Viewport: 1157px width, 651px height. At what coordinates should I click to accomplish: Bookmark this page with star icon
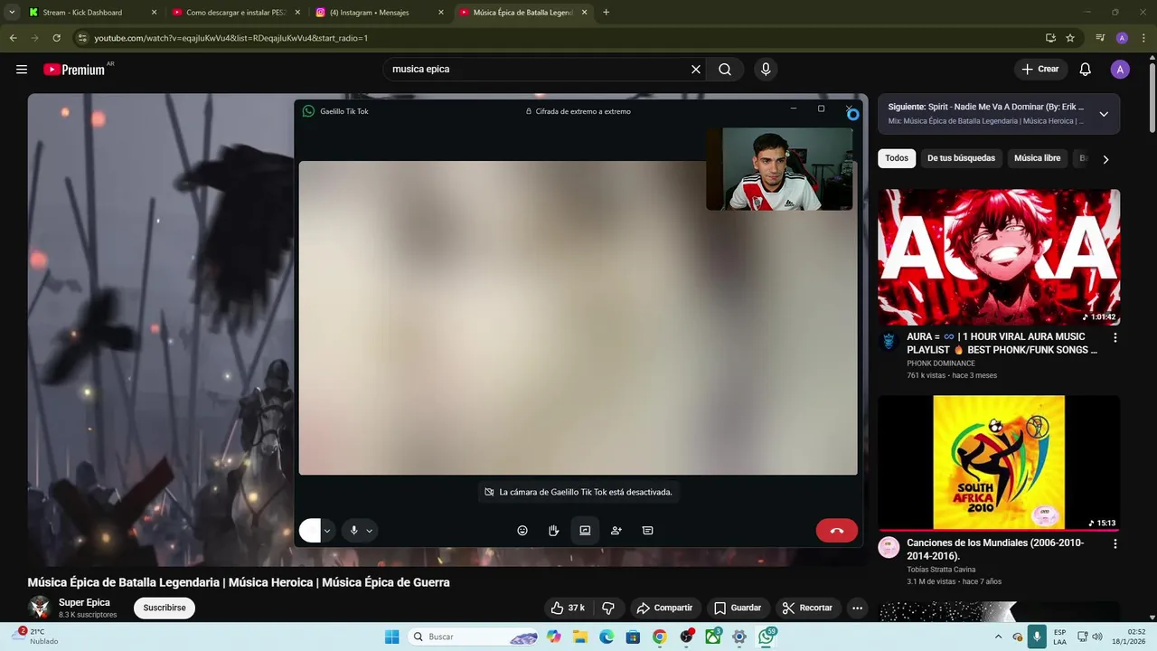click(x=1070, y=38)
